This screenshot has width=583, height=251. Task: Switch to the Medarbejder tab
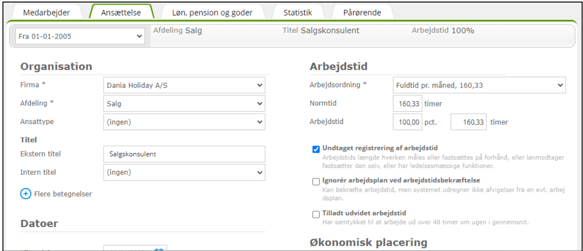[x=46, y=12]
